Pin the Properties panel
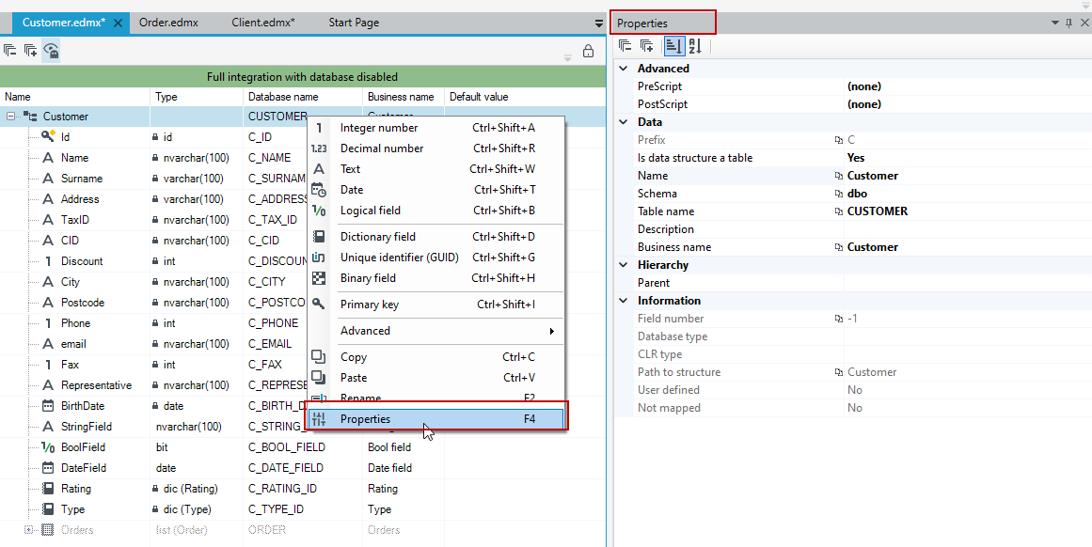 [x=1069, y=23]
